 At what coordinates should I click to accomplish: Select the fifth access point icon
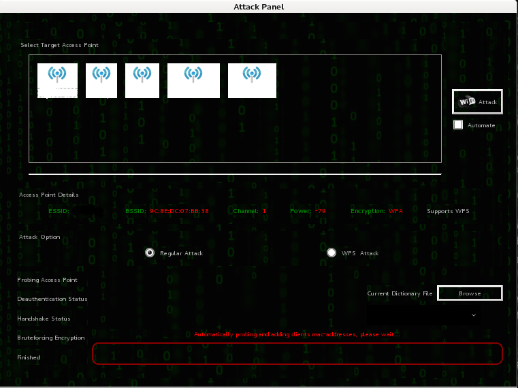pos(252,80)
